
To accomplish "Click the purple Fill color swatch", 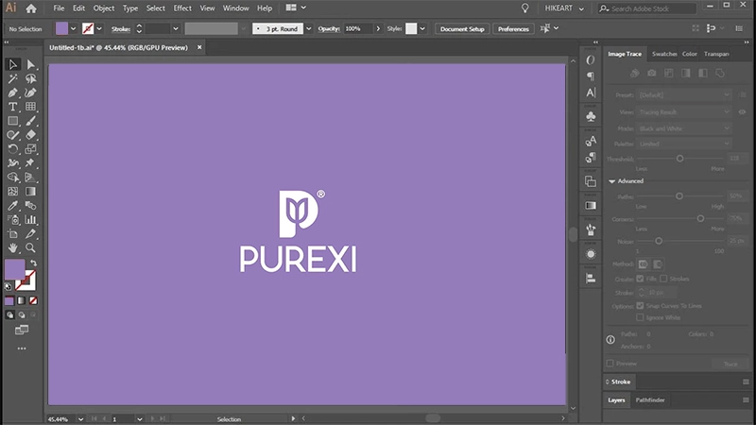I will click(14, 269).
